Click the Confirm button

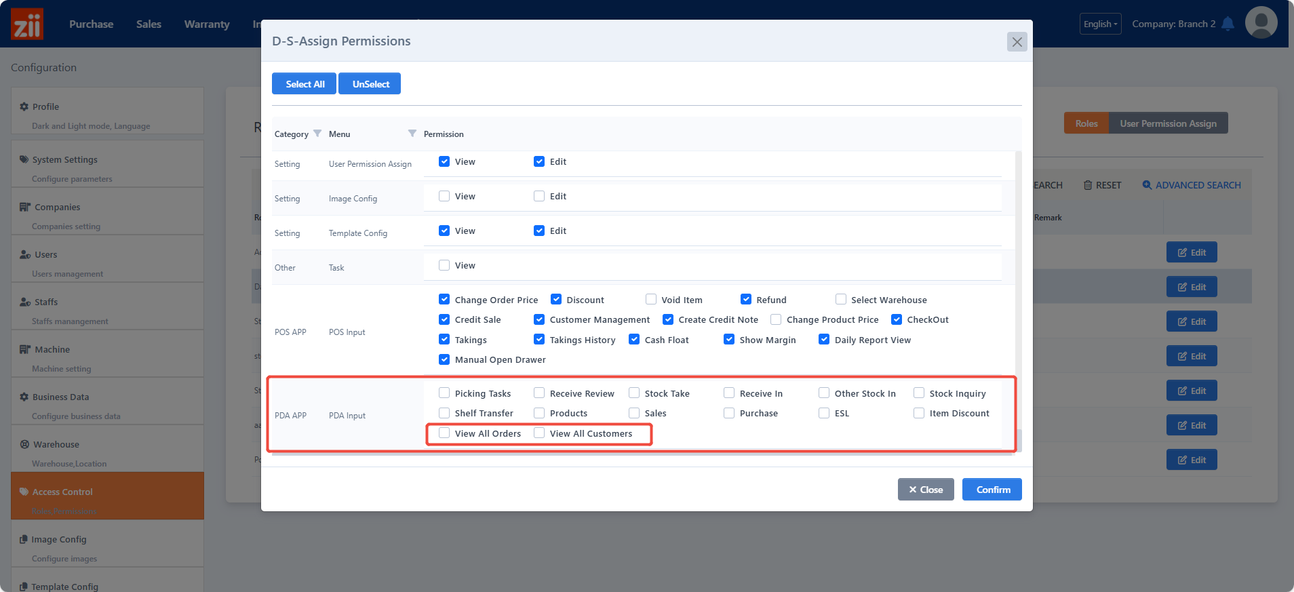point(992,490)
